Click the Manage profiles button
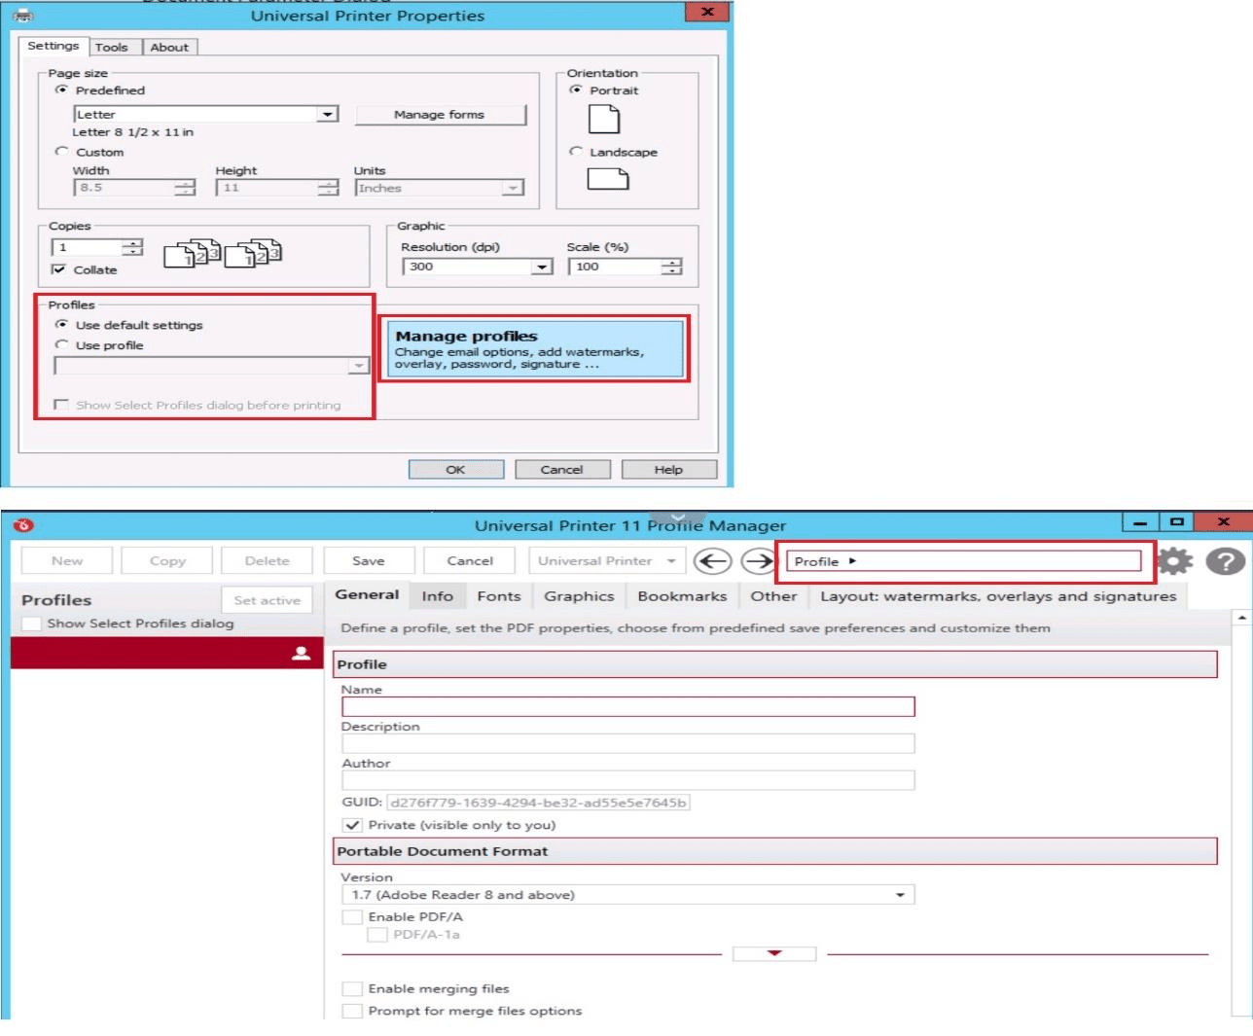 532,348
